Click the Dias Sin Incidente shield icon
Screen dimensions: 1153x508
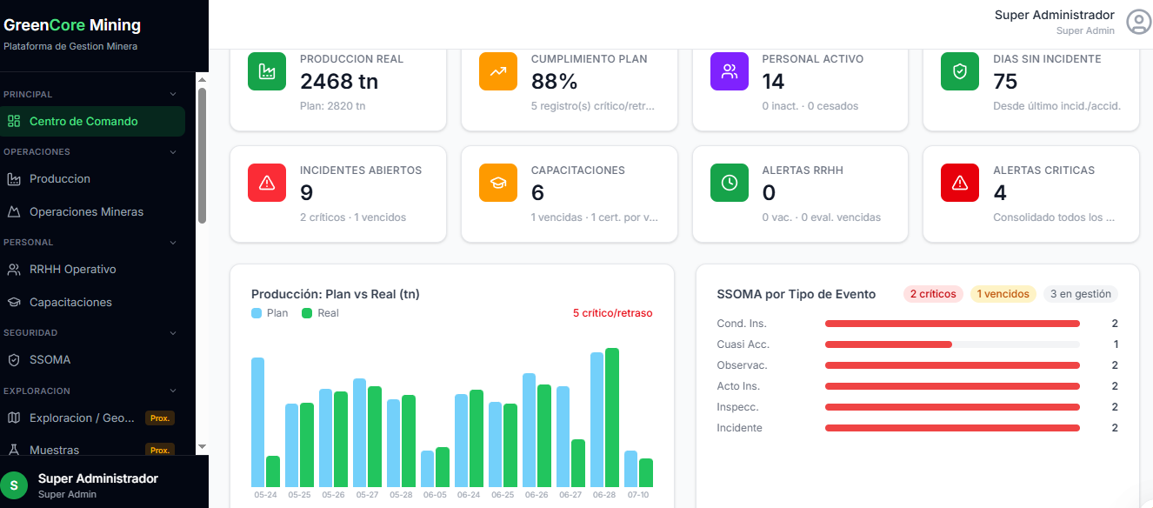tap(960, 71)
